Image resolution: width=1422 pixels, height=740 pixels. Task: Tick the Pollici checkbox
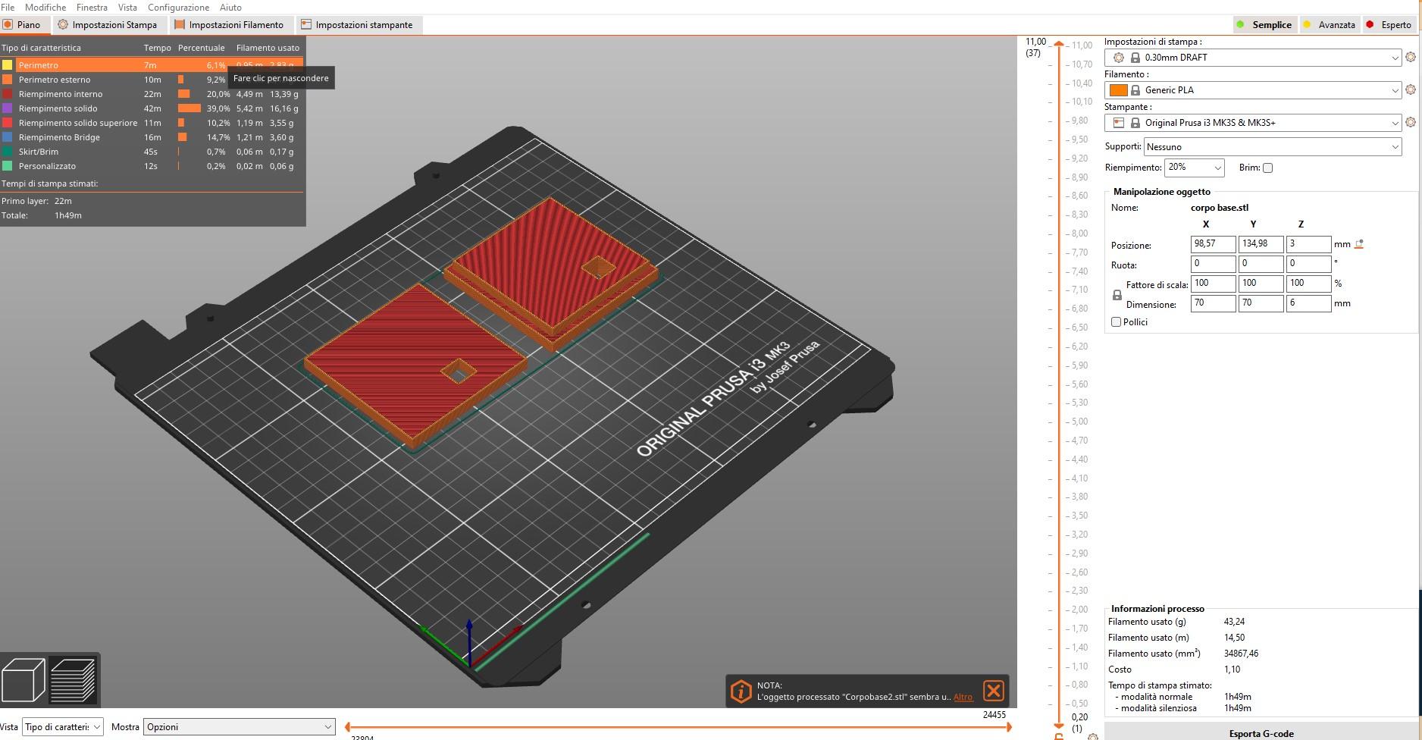(x=1116, y=322)
